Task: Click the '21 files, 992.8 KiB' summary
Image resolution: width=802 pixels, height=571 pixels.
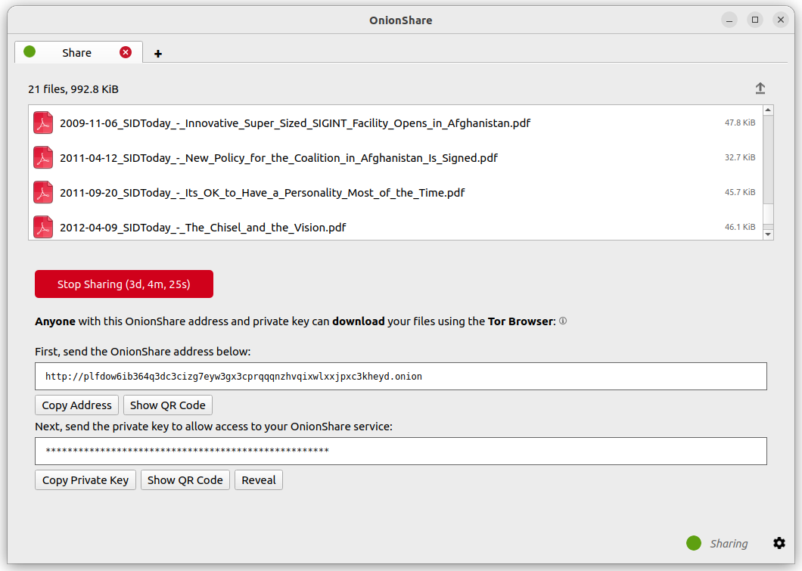Action: click(73, 89)
